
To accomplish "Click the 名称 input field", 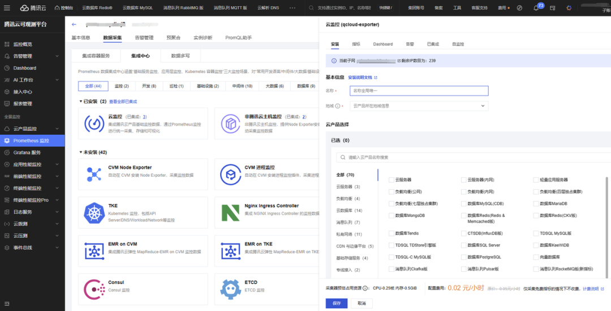I will click(419, 91).
